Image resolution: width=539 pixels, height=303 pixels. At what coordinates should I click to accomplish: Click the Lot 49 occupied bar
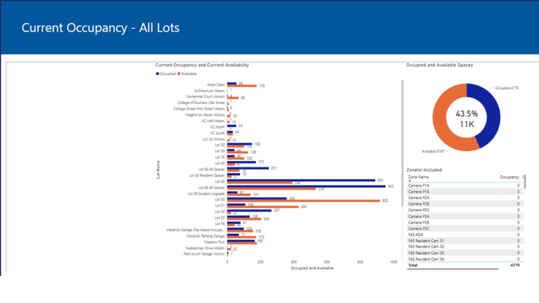[300, 180]
